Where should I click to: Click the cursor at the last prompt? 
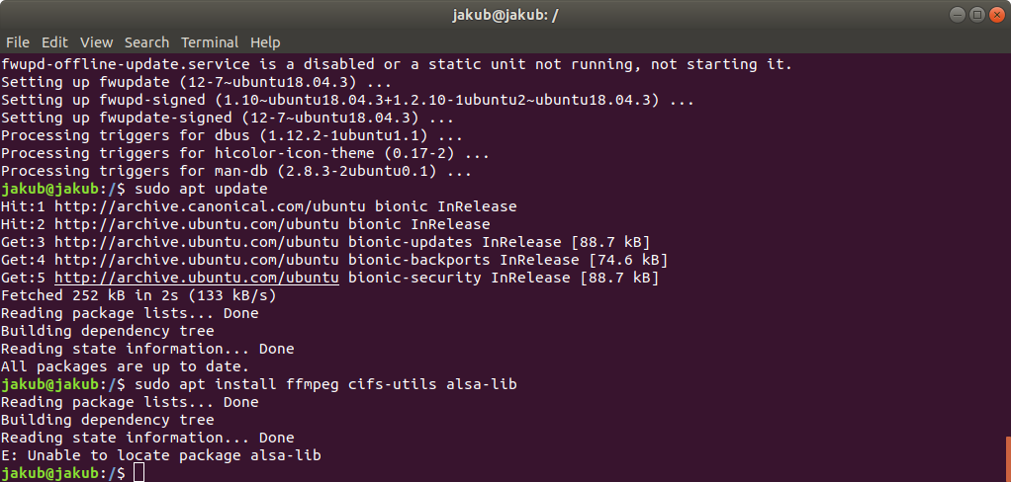[x=138, y=473]
